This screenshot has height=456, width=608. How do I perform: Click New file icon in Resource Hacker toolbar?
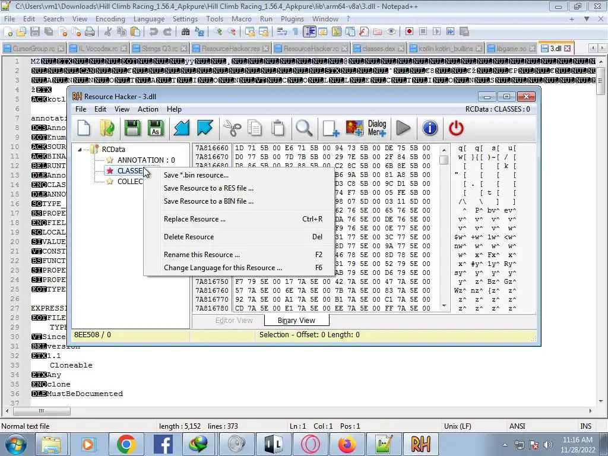pos(84,128)
